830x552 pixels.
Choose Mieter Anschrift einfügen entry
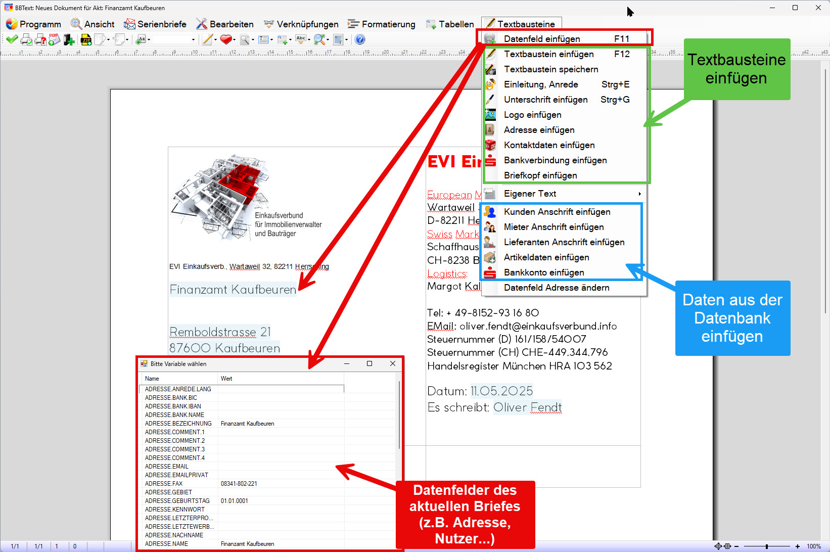[565, 227]
